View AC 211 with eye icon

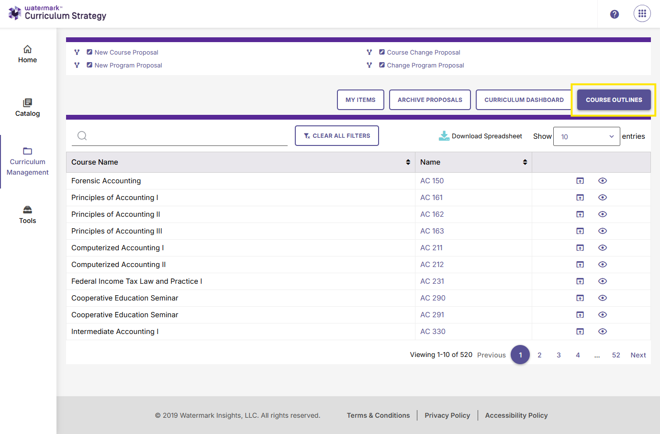tap(603, 248)
